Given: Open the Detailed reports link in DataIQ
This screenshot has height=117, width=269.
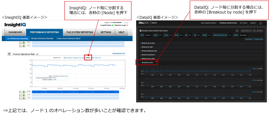Looking at the screenshot, I should pyautogui.click(x=258, y=39).
